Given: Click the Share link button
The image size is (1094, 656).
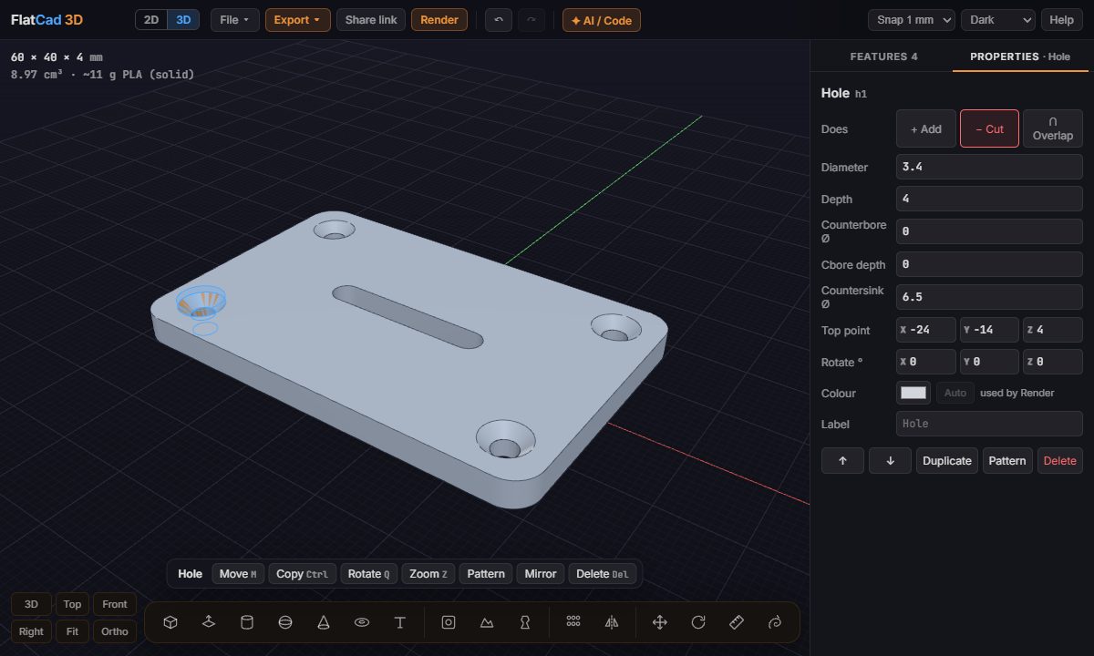Looking at the screenshot, I should (371, 20).
